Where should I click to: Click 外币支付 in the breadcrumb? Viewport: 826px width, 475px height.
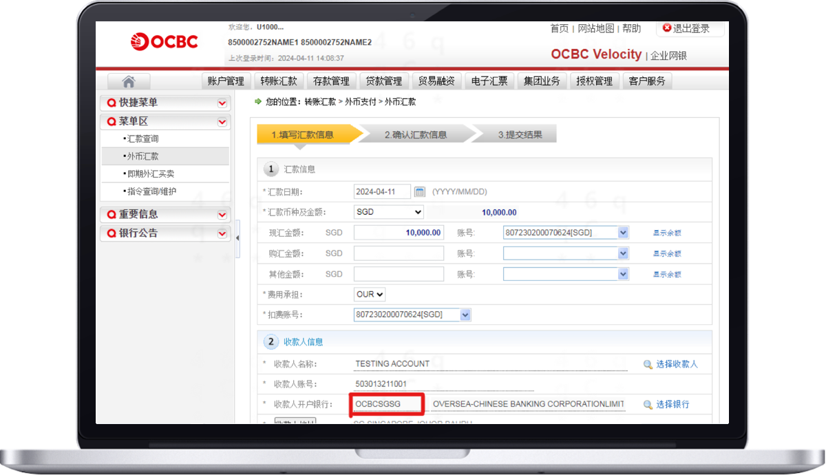[x=360, y=102]
